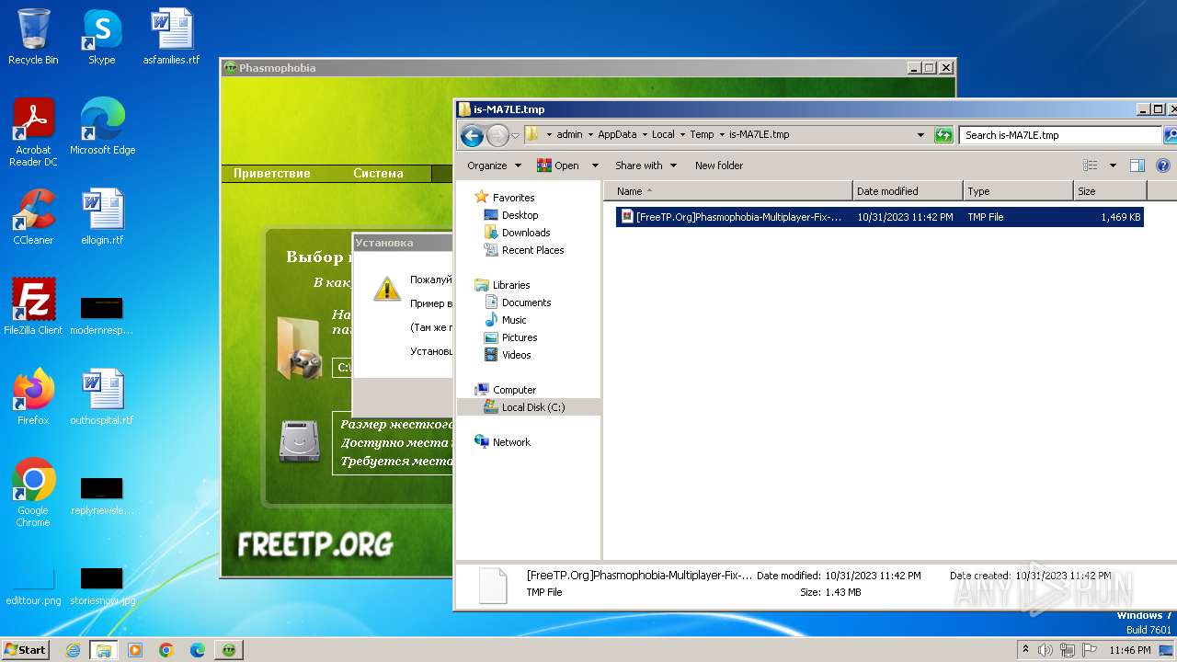
Task: Switch to Phasmophobia installer taskbar button
Action: click(229, 650)
